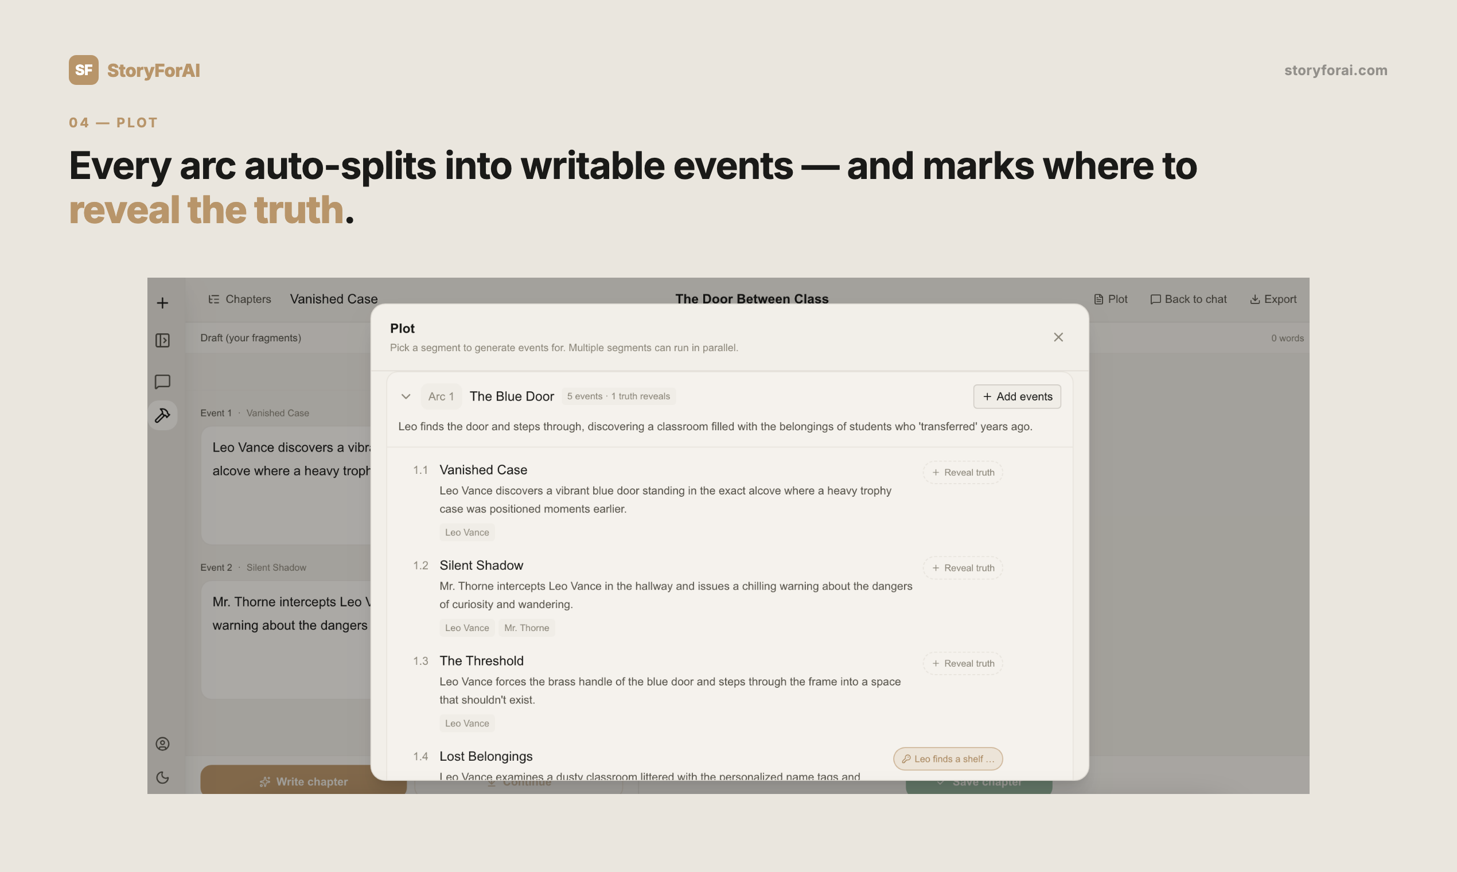Click Vanished Case chapter title in header
The width and height of the screenshot is (1457, 872).
pos(334,299)
